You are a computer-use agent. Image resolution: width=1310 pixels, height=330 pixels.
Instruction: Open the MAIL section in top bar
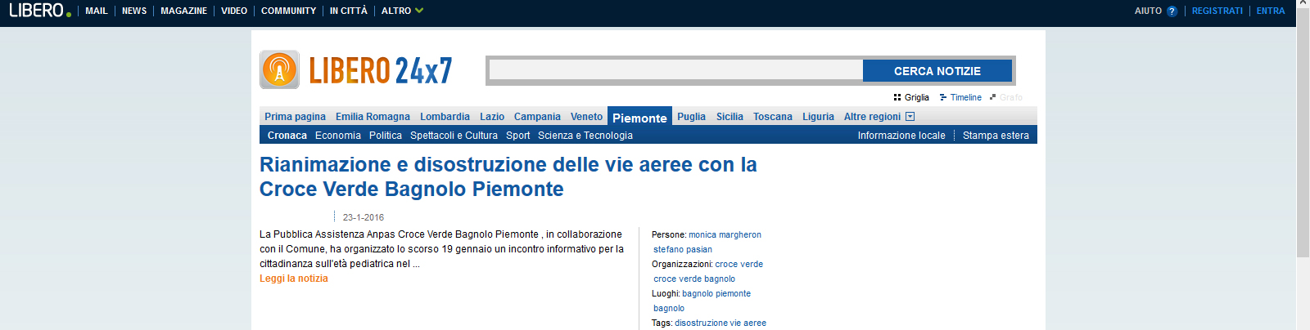96,11
